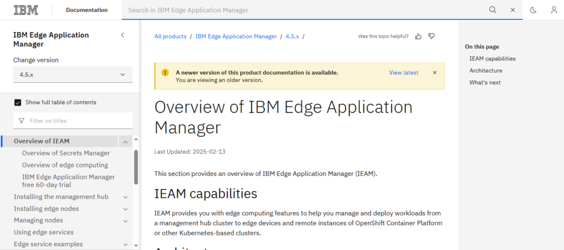Viewport: 564px width, 250px height.
Task: Open Overview of Secrets Manager
Action: (66, 153)
